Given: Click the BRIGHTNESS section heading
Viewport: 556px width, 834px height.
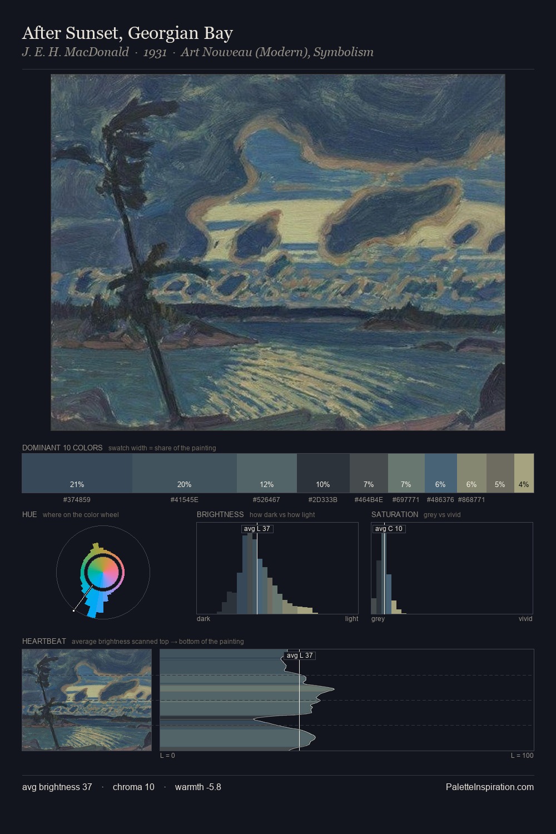Looking at the screenshot, I should 220,514.
